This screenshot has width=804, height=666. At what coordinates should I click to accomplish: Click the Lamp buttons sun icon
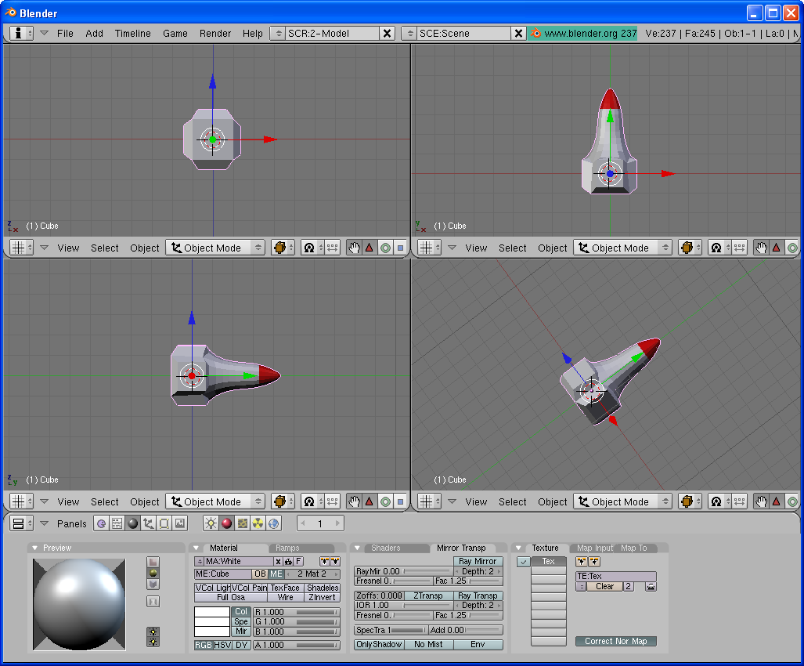211,523
